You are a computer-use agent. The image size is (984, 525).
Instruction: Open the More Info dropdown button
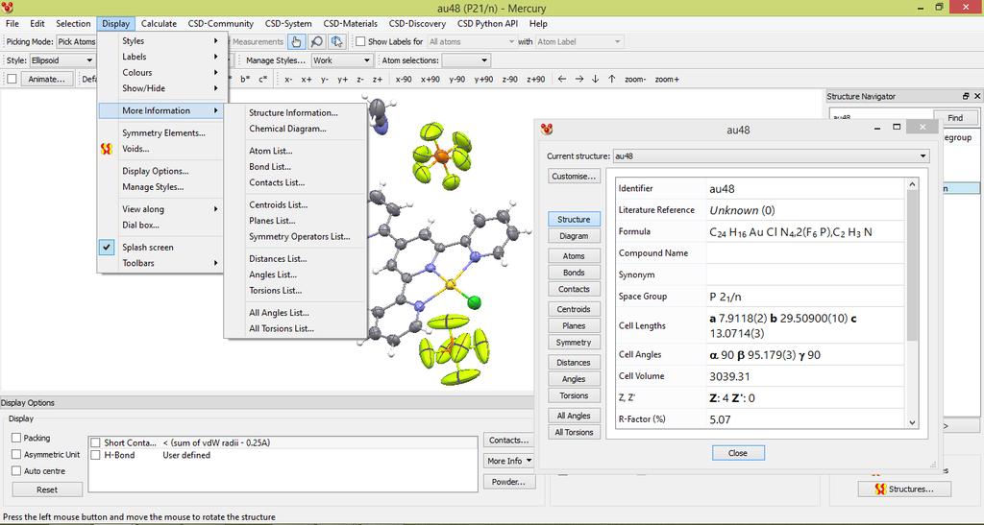[x=509, y=461]
